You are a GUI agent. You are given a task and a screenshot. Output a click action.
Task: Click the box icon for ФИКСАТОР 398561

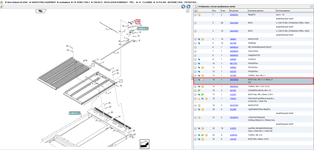203,39
